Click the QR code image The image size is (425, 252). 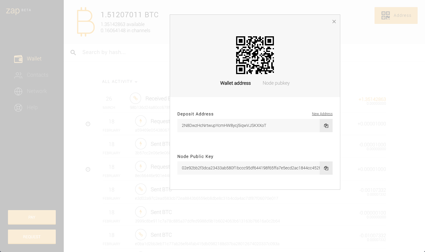[255, 55]
